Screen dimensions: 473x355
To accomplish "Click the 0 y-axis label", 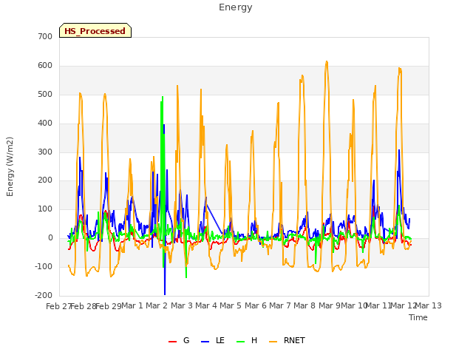I will [x=50, y=238].
